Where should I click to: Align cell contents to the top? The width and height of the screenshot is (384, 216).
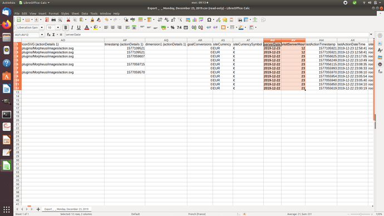(142, 27)
